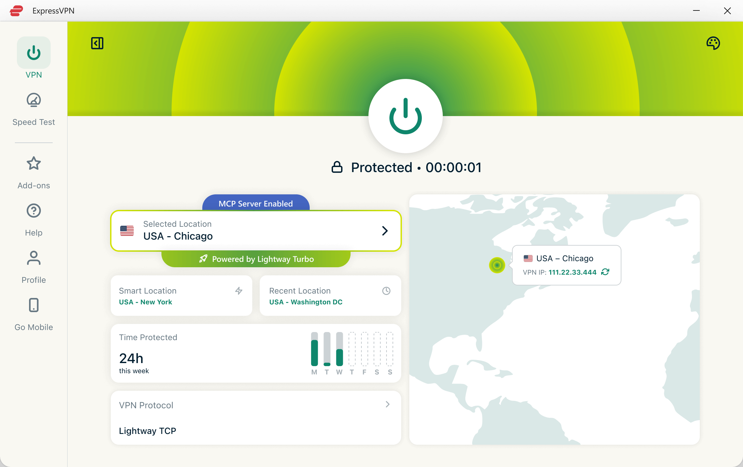Toggle the VPN power button off
Screen dimensions: 743x467
pos(405,116)
